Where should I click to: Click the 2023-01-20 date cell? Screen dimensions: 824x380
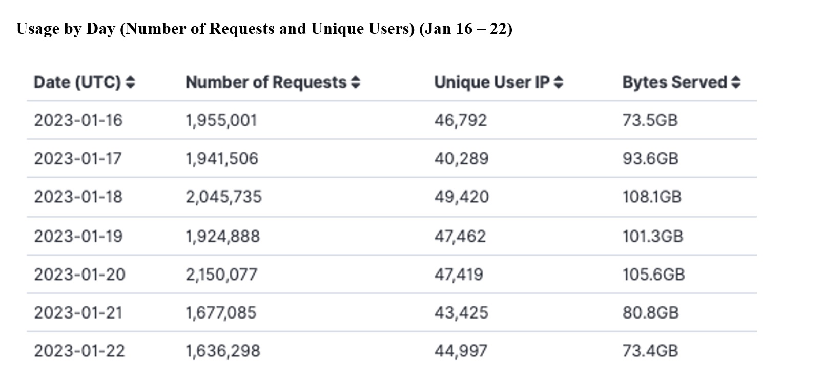[x=79, y=275]
